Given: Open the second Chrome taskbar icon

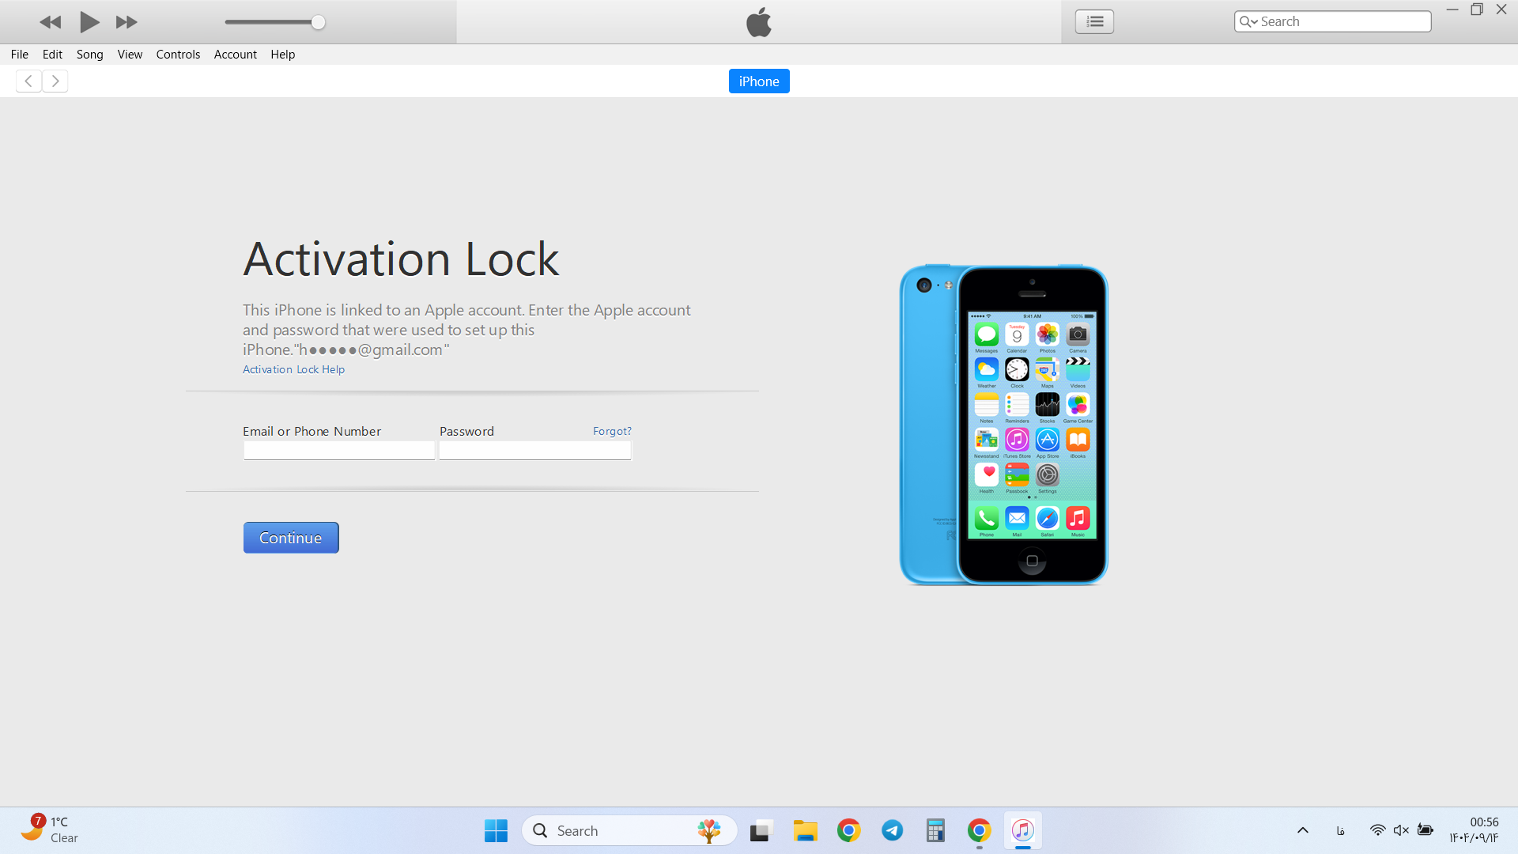Looking at the screenshot, I should pyautogui.click(x=980, y=830).
